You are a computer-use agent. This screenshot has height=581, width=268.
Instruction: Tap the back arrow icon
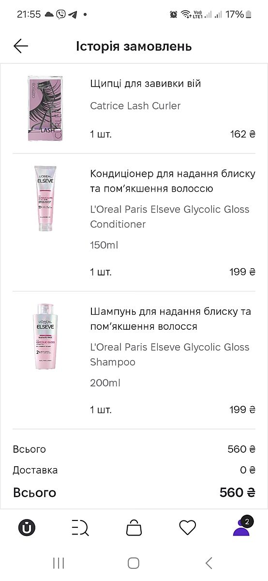tap(21, 46)
